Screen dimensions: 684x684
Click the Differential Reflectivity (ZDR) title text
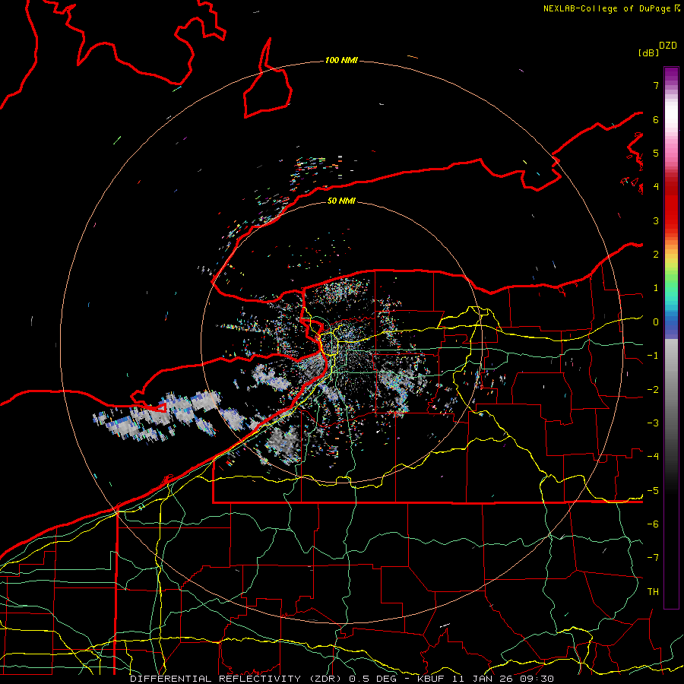point(238,679)
